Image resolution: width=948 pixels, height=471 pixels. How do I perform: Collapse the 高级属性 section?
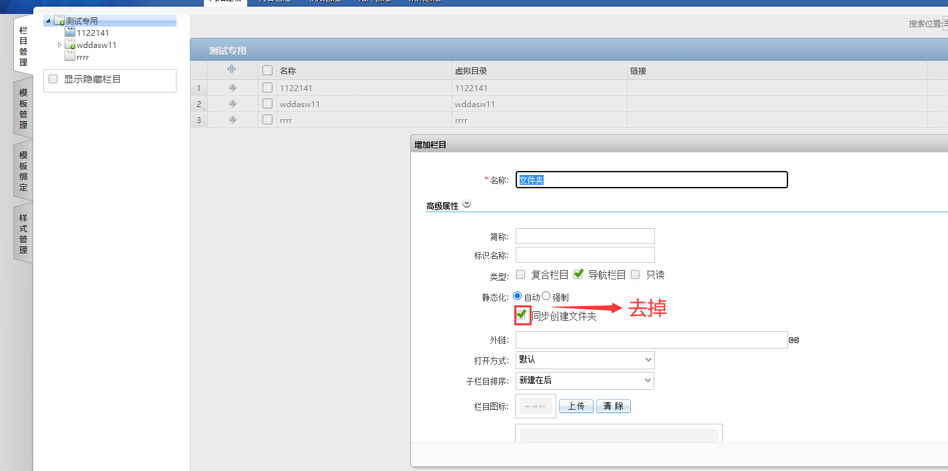click(466, 204)
